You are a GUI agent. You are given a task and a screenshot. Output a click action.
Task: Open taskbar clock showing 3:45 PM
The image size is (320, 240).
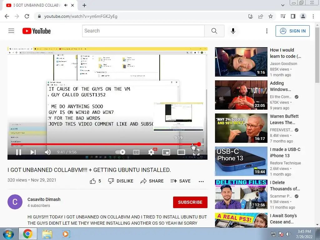click(304, 234)
